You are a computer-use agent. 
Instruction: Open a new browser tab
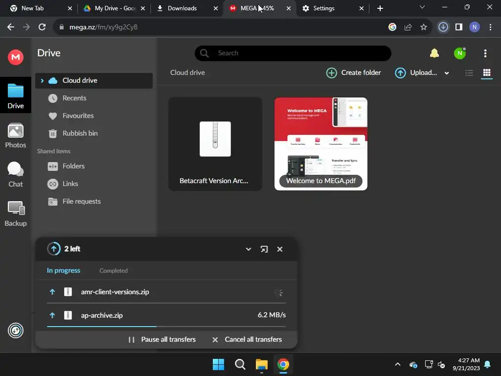coord(380,8)
